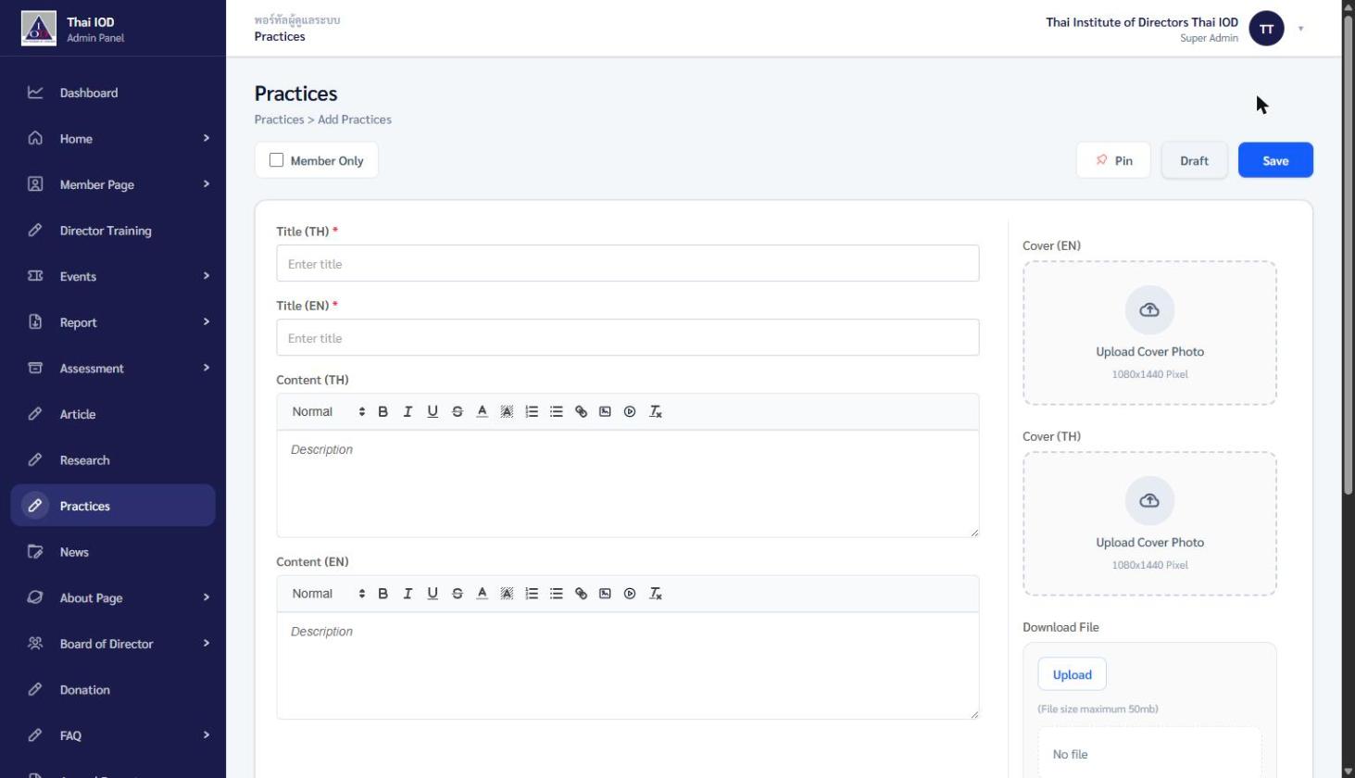Click upload cloud icon for Cover (EN)

(1149, 310)
